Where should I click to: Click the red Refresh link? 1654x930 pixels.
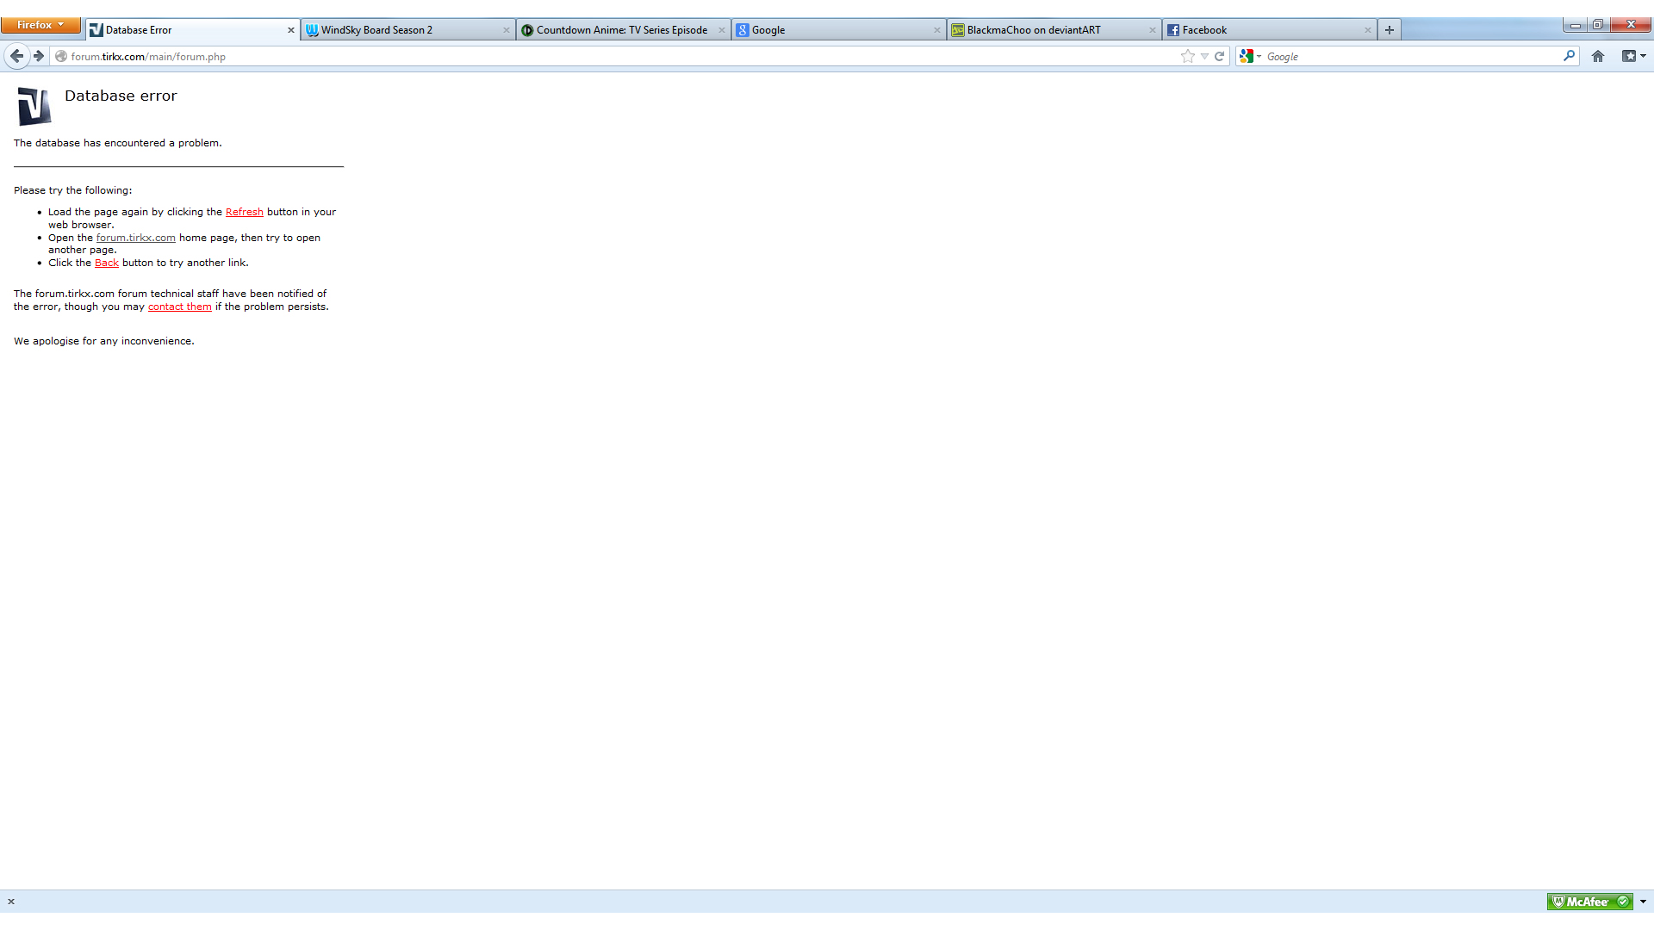click(244, 212)
